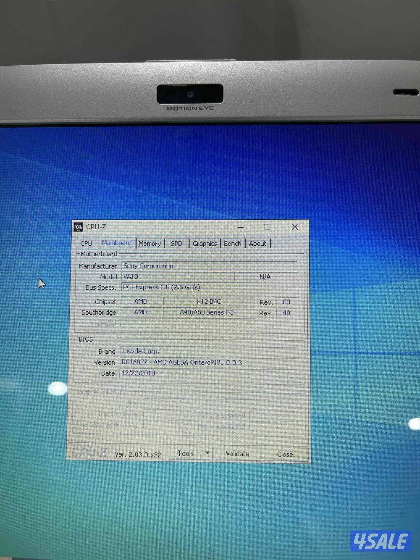Click the Validate button
The width and height of the screenshot is (420, 560).
(237, 454)
